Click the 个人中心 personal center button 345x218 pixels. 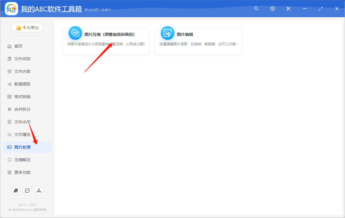(27, 28)
